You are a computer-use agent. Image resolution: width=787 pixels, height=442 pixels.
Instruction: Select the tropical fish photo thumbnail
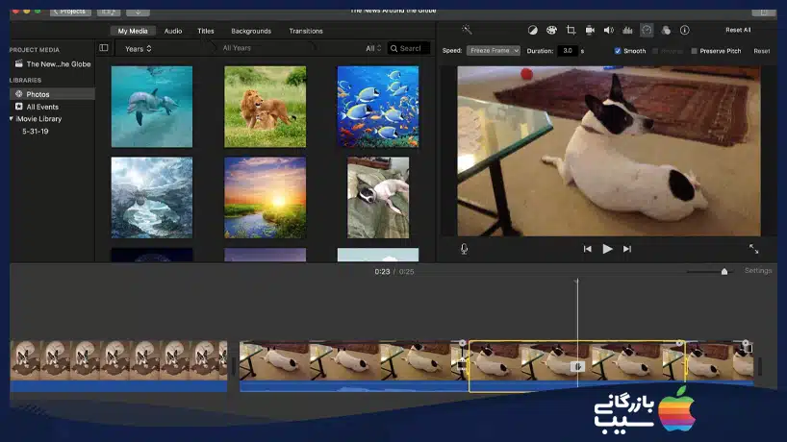378,107
